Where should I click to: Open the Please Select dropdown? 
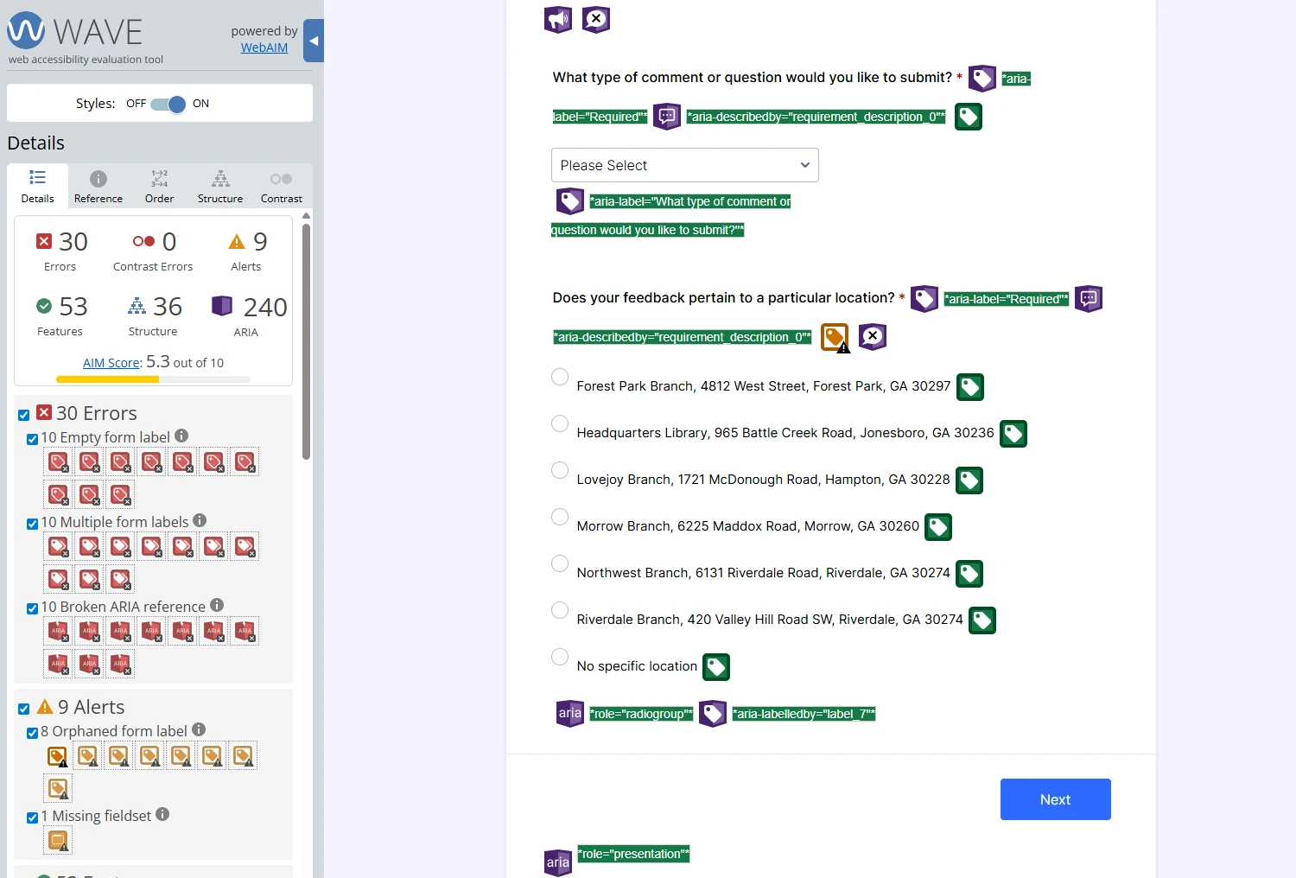coord(683,165)
